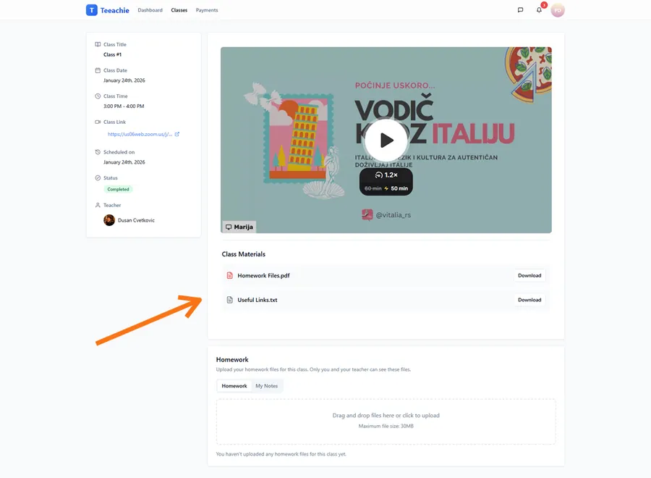Image resolution: width=651 pixels, height=478 pixels.
Task: Open the notifications bell
Action: 540,10
